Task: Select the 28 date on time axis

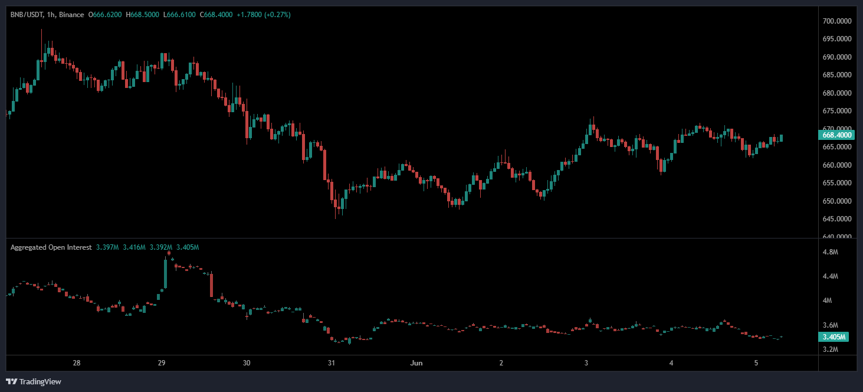Action: click(77, 362)
